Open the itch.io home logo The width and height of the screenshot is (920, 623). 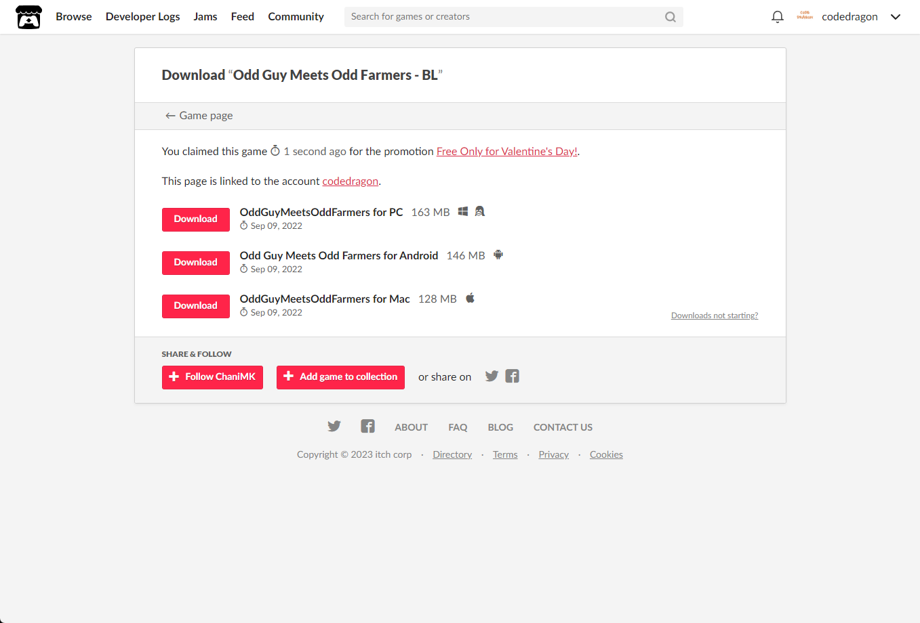28,17
